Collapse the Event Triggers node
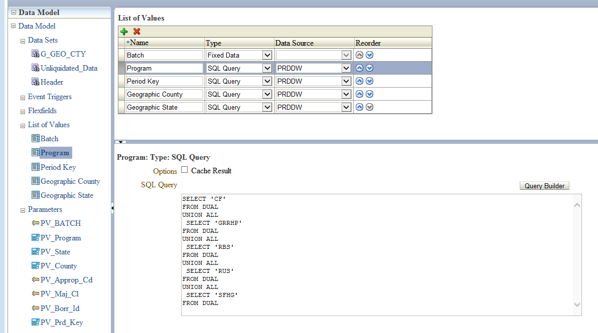The image size is (598, 333). click(x=23, y=98)
